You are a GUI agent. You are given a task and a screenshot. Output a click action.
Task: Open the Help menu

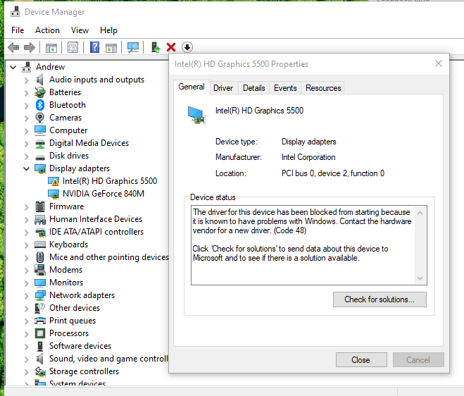pos(108,30)
